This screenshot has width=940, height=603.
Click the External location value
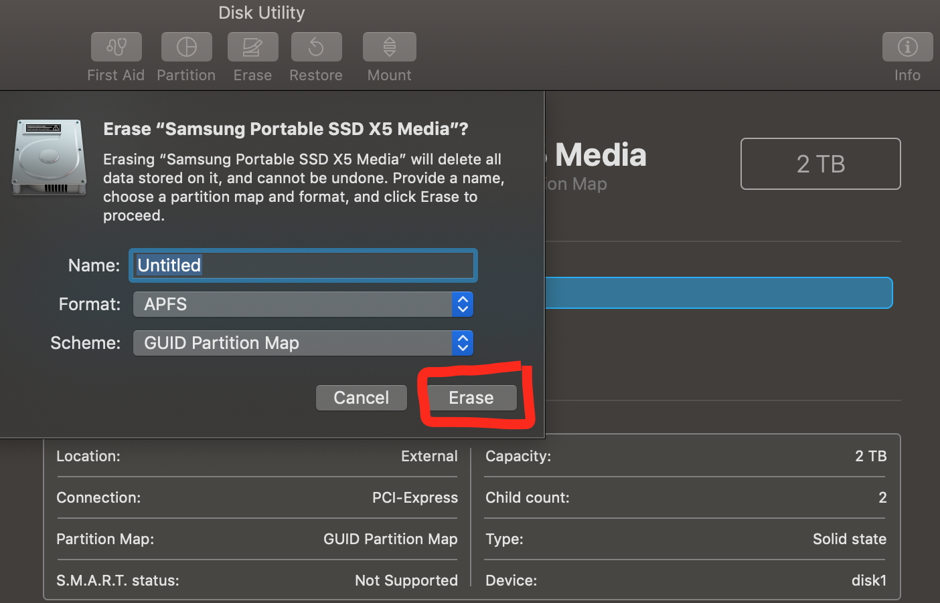(x=429, y=456)
